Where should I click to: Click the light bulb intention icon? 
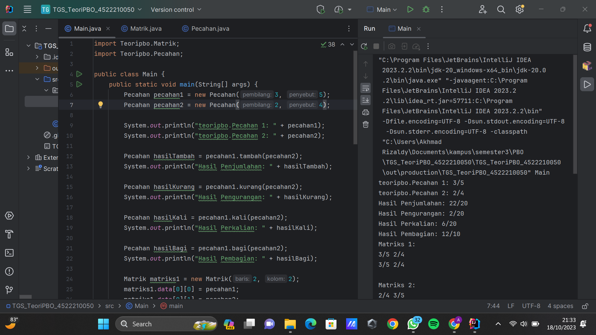[x=101, y=105]
